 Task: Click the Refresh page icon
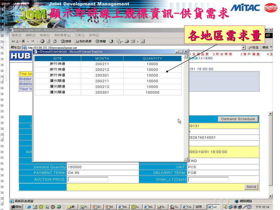click(48, 42)
